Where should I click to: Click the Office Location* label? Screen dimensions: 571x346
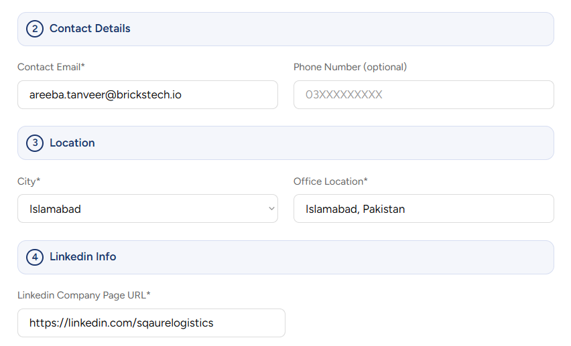(330, 181)
